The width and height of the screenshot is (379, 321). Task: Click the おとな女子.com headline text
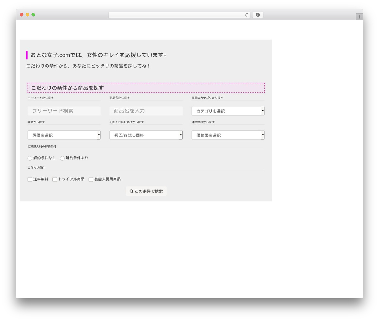click(x=99, y=55)
